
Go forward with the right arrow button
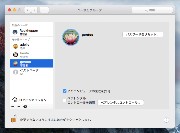[x=34, y=10]
